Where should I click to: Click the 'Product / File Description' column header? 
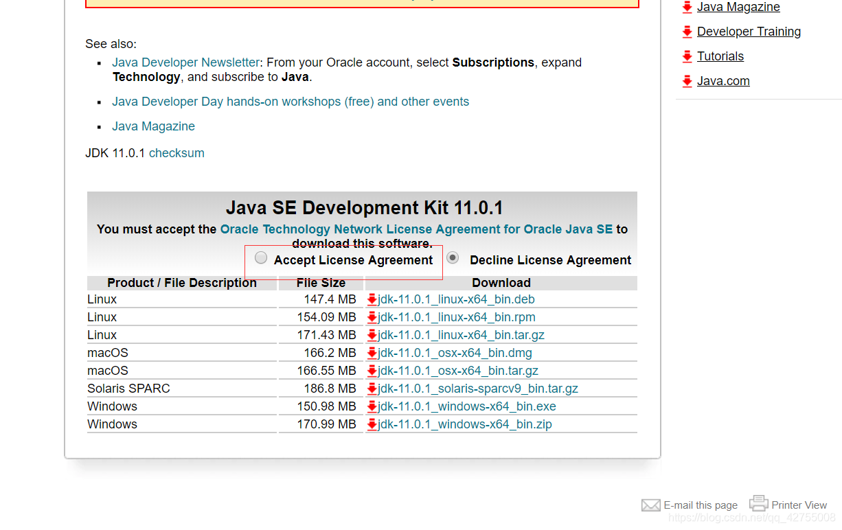pyautogui.click(x=182, y=283)
